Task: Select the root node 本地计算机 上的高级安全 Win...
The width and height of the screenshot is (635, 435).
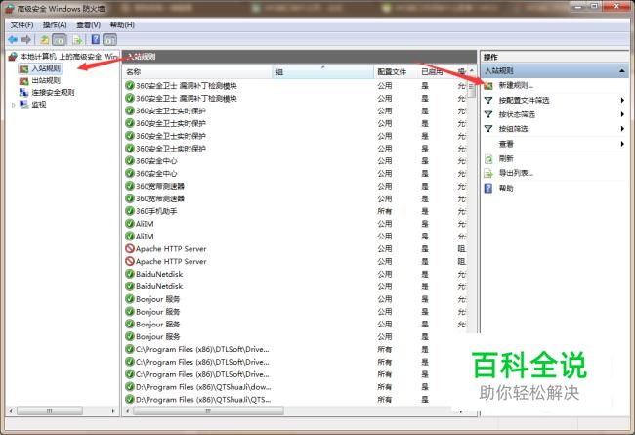Action: click(63, 57)
